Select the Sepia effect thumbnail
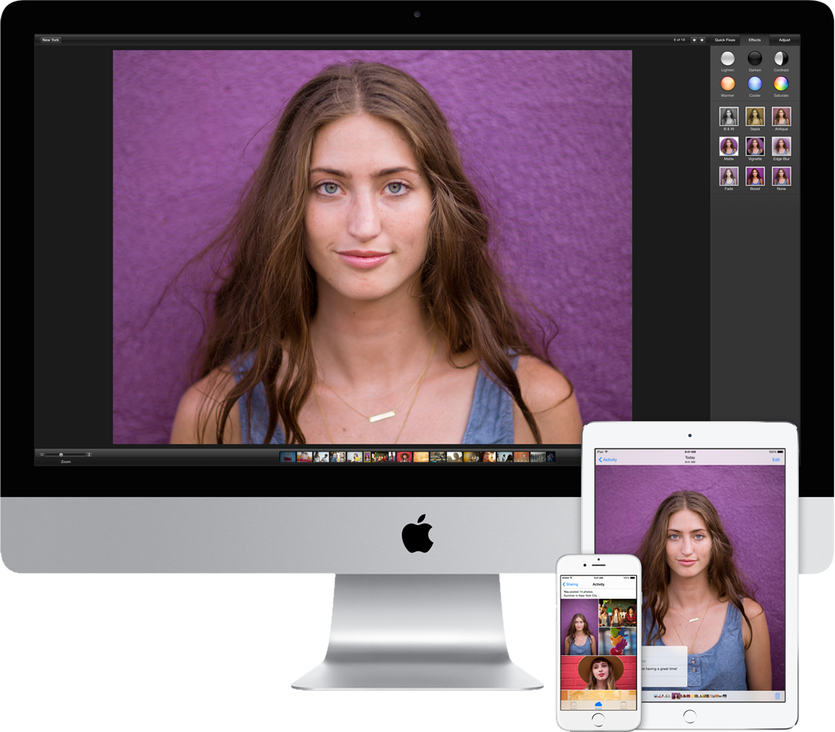The height and width of the screenshot is (732, 835). click(755, 116)
